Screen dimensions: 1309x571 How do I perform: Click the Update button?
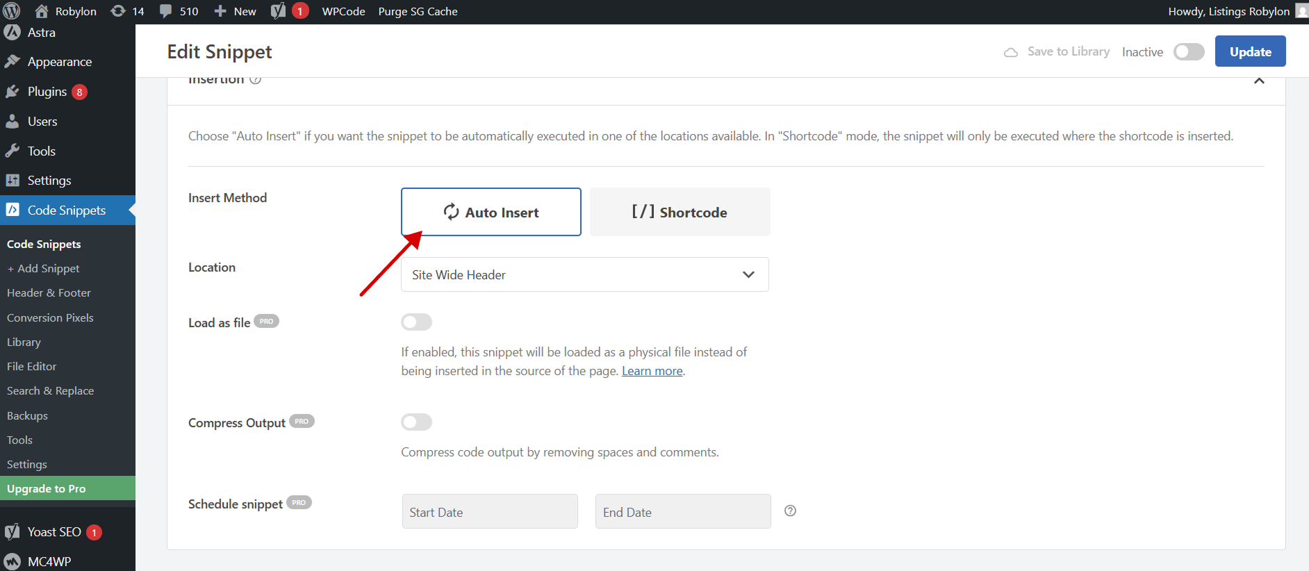point(1250,51)
